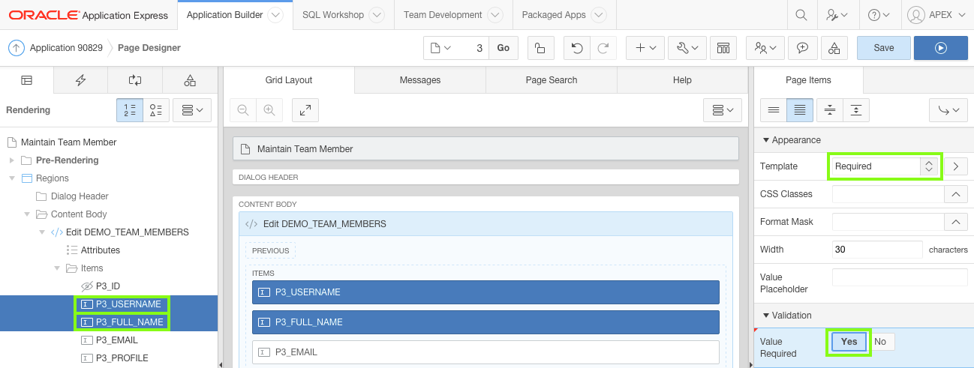974x368 pixels.
Task: Click into the Width field
Action: [x=877, y=250]
